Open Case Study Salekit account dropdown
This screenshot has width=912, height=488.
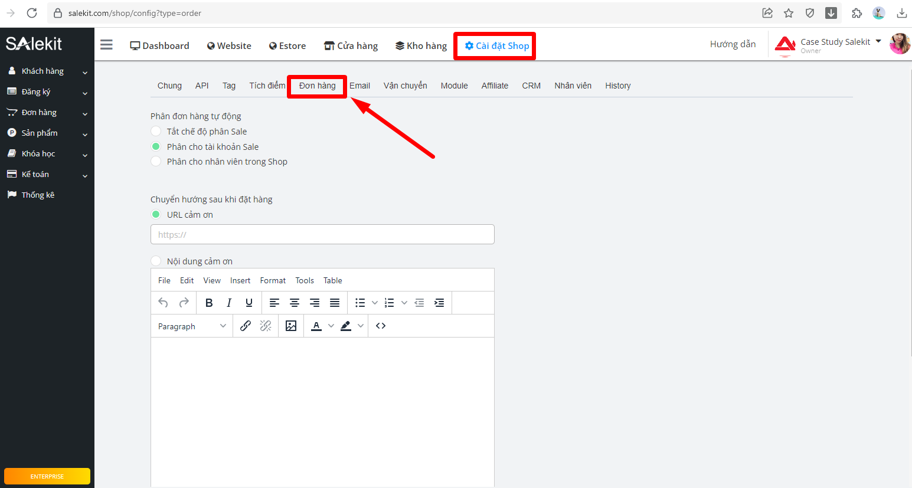click(841, 42)
